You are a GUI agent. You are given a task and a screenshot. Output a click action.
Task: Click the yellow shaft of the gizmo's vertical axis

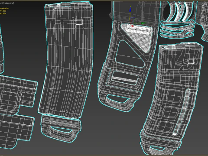click(x=130, y=16)
